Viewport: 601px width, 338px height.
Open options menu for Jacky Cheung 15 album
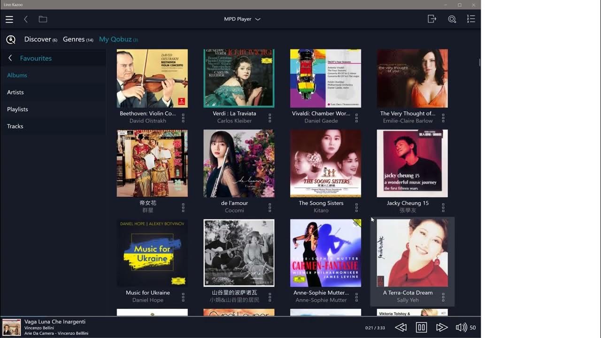pos(443,207)
